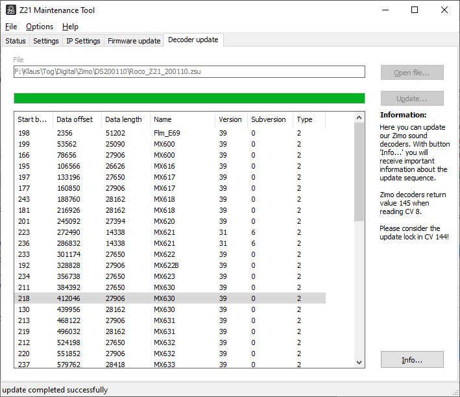Sort by the Name column header

182,119
